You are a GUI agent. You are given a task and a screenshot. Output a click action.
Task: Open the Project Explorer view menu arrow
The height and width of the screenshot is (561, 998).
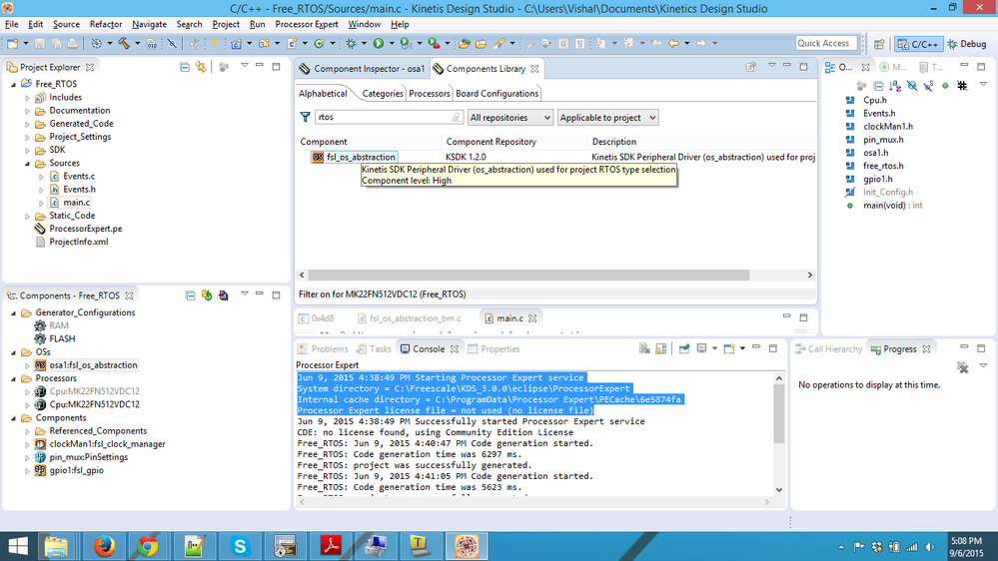point(244,66)
